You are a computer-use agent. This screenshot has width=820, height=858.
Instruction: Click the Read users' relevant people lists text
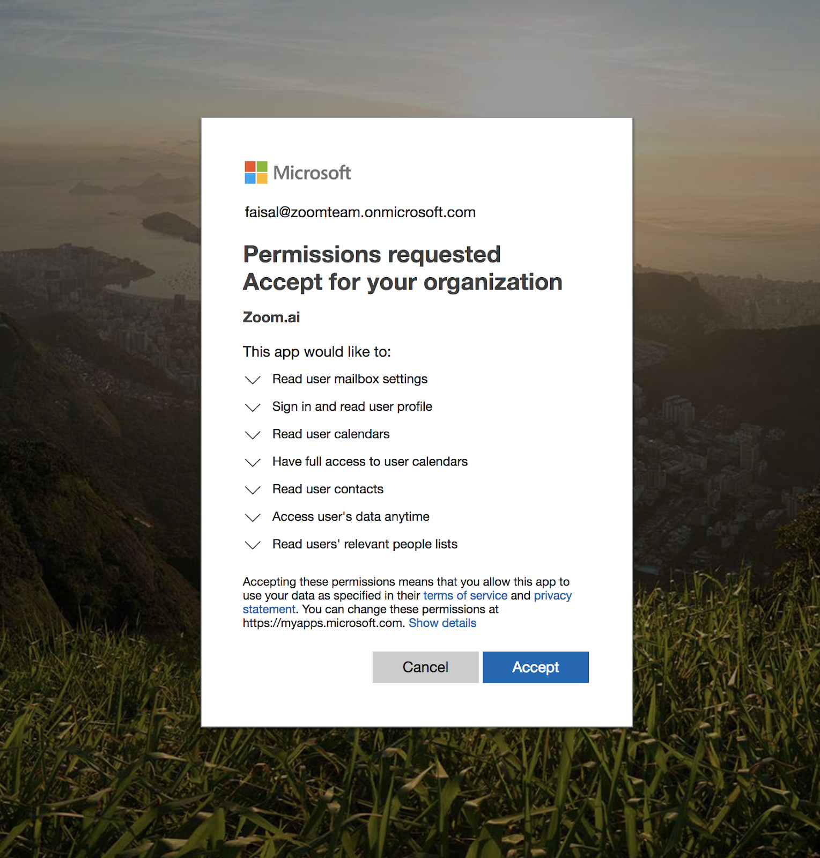[365, 544]
